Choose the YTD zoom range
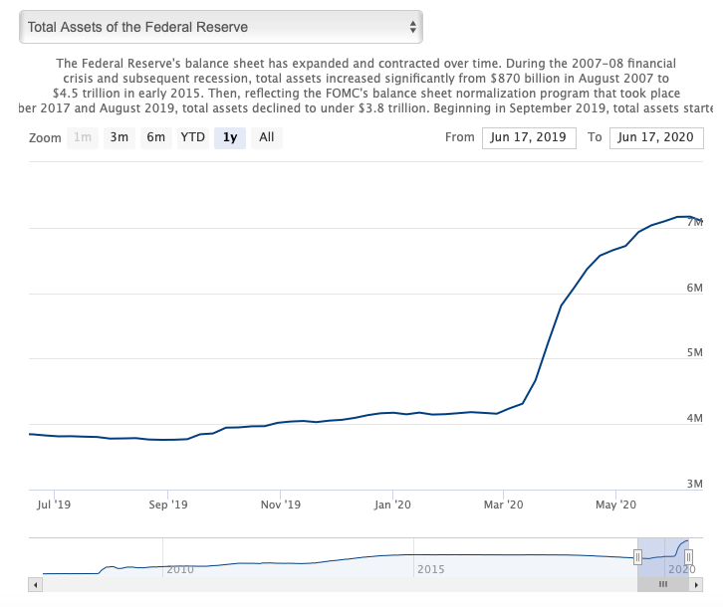 pyautogui.click(x=193, y=137)
